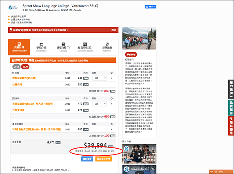Play the Learn English in Canada video
Viewport: 234px width, 174px height.
(139, 154)
